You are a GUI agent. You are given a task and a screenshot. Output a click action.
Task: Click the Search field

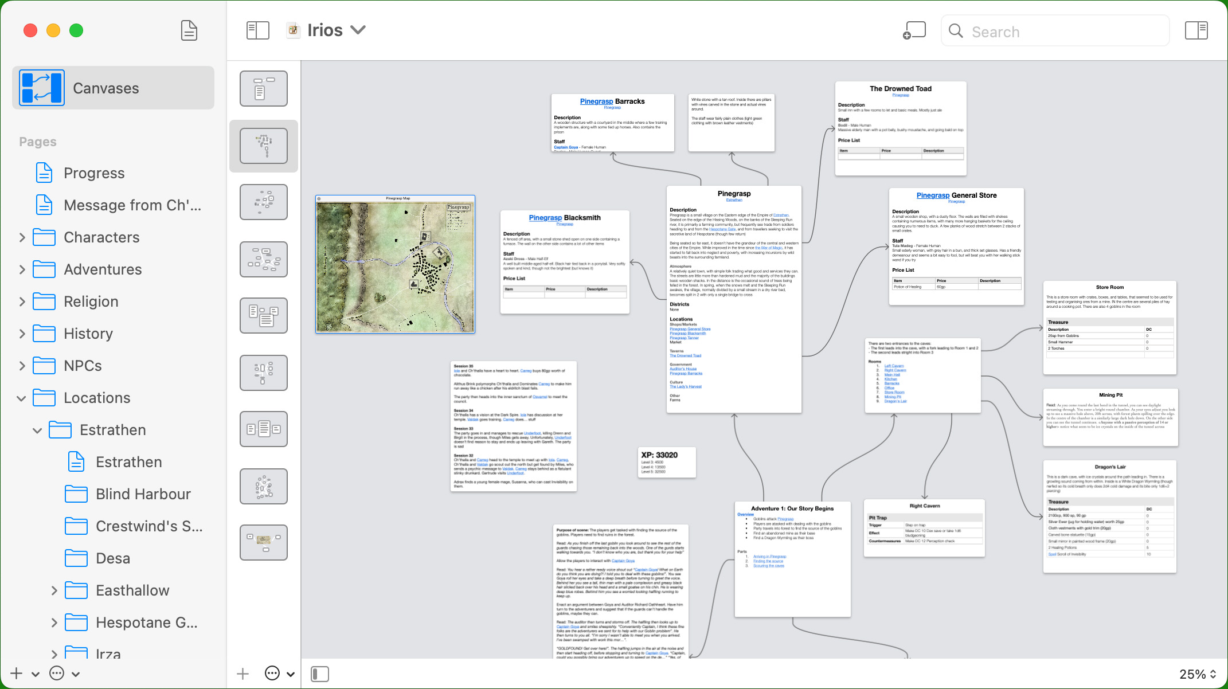tap(1055, 32)
